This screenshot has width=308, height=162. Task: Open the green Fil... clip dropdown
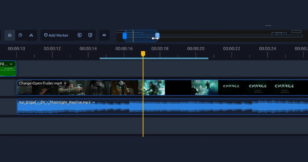click(11, 64)
